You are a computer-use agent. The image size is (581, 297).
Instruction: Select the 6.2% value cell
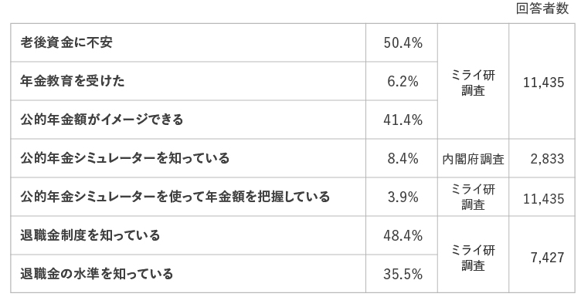402,81
